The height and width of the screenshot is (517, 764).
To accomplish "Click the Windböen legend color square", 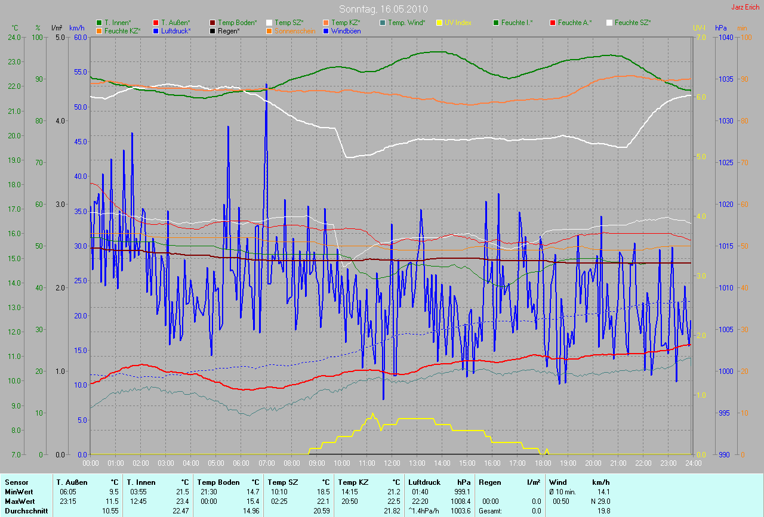I will pos(326,30).
